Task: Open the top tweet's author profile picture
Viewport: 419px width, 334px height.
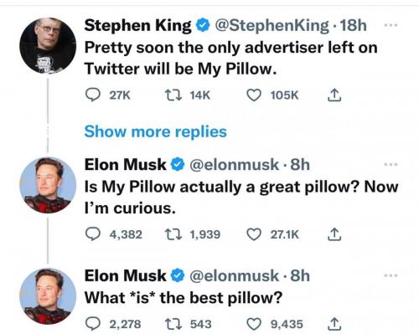Action: click(x=48, y=46)
